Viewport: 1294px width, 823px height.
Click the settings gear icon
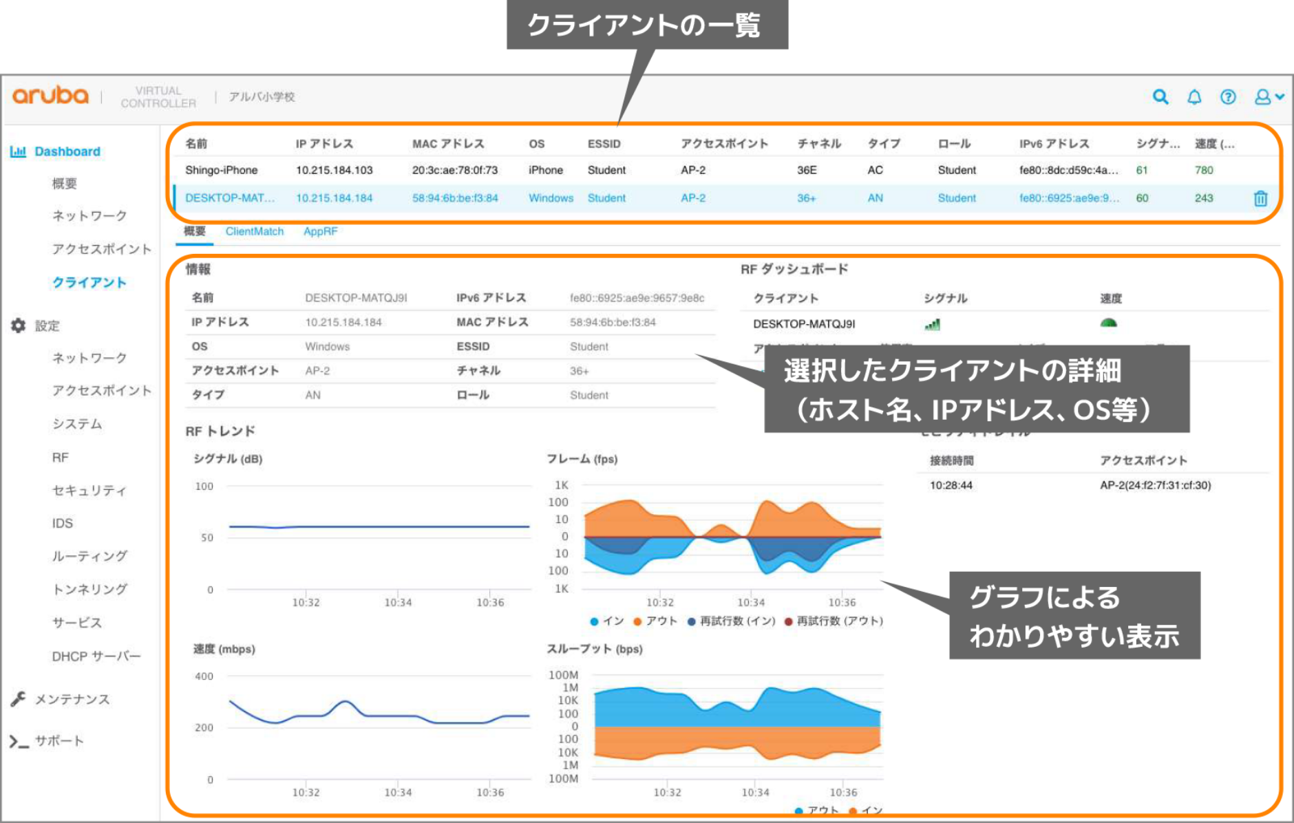19,325
